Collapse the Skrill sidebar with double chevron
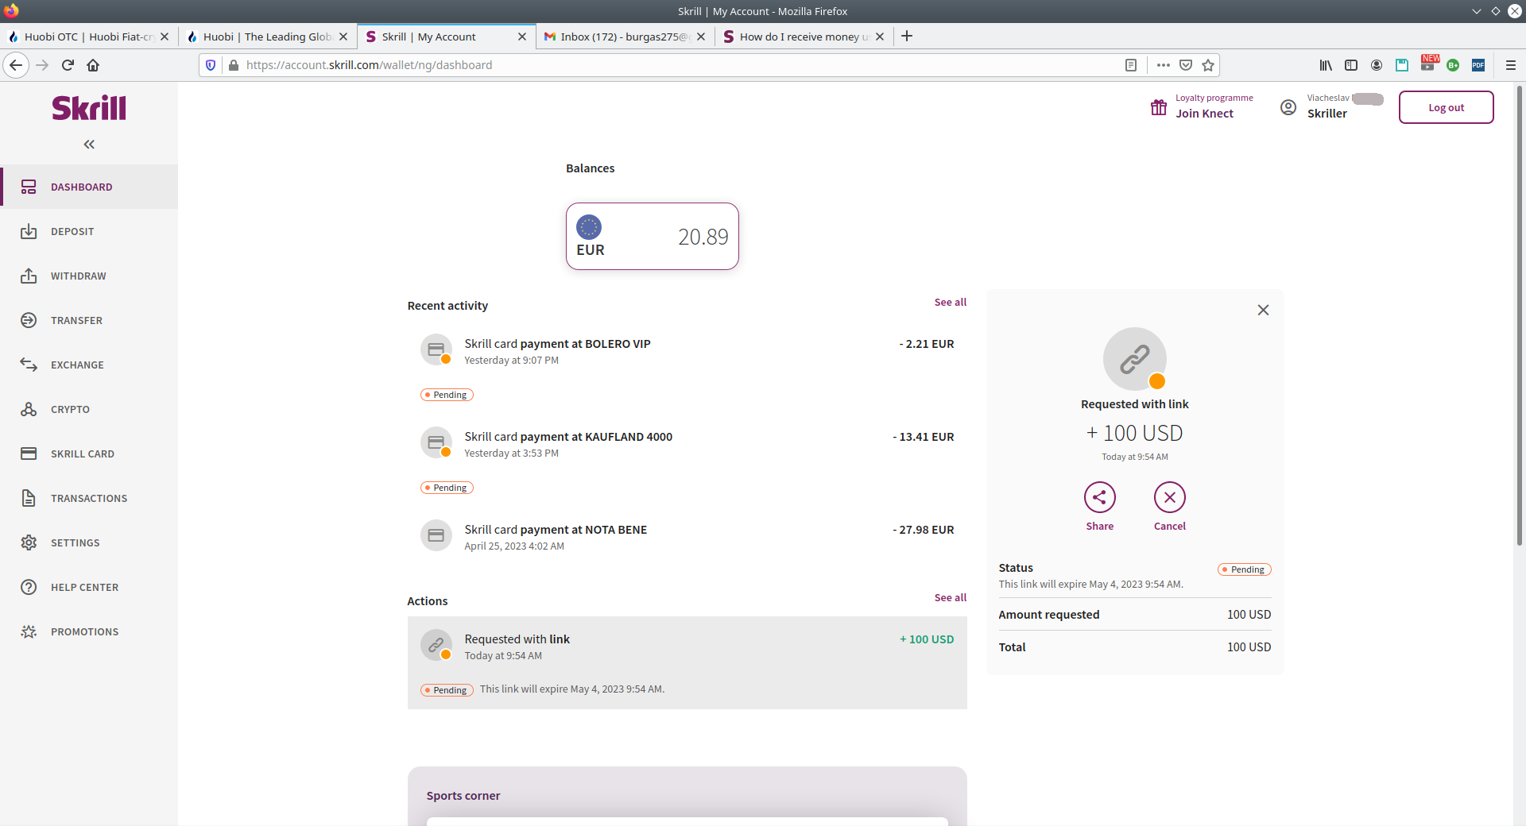This screenshot has height=826, width=1526. pos(89,144)
